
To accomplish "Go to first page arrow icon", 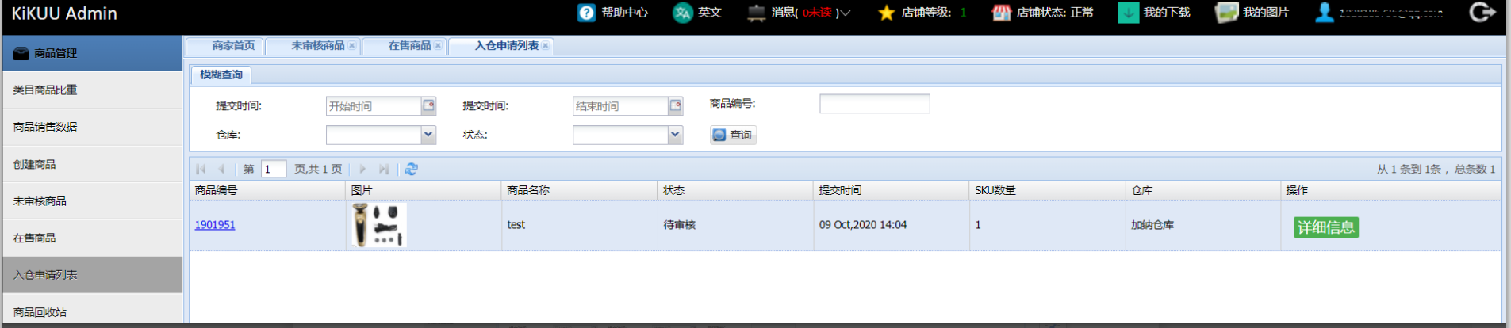I will click(x=201, y=169).
